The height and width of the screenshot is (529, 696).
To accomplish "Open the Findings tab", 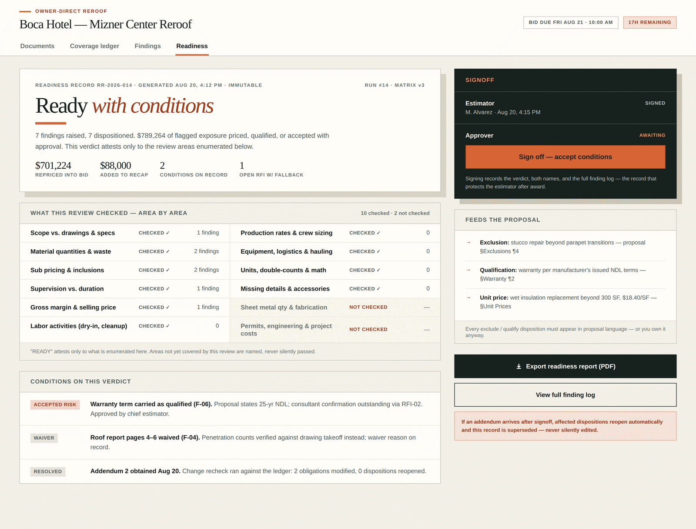I will [x=147, y=46].
